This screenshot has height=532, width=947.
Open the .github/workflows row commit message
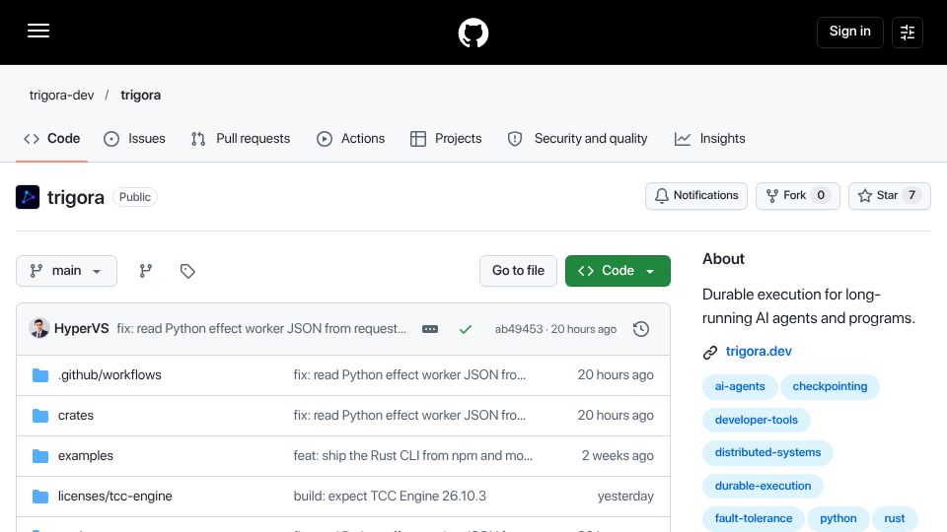[409, 375]
